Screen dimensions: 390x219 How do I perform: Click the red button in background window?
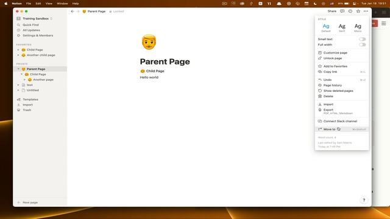(x=375, y=24)
